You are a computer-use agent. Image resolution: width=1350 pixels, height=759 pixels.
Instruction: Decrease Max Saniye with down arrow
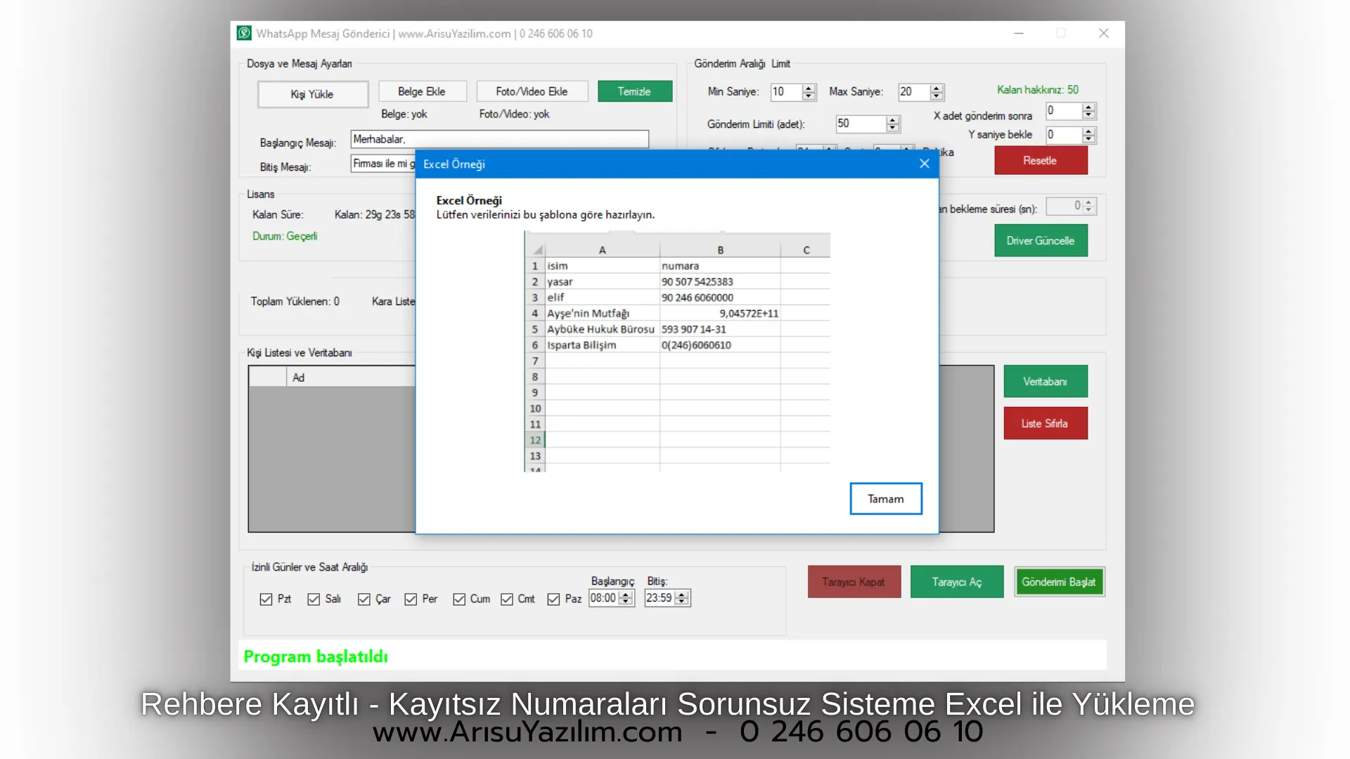click(x=936, y=96)
